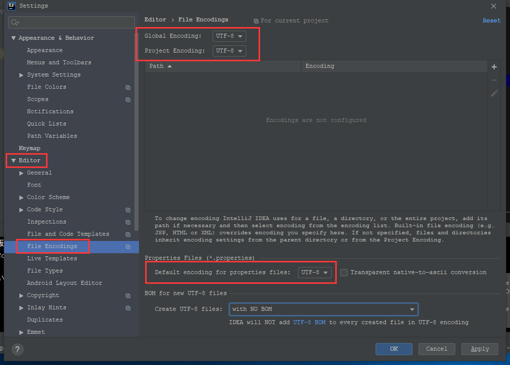510x365 pixels.
Task: Click Editor in the breadcrumb
Action: [155, 20]
